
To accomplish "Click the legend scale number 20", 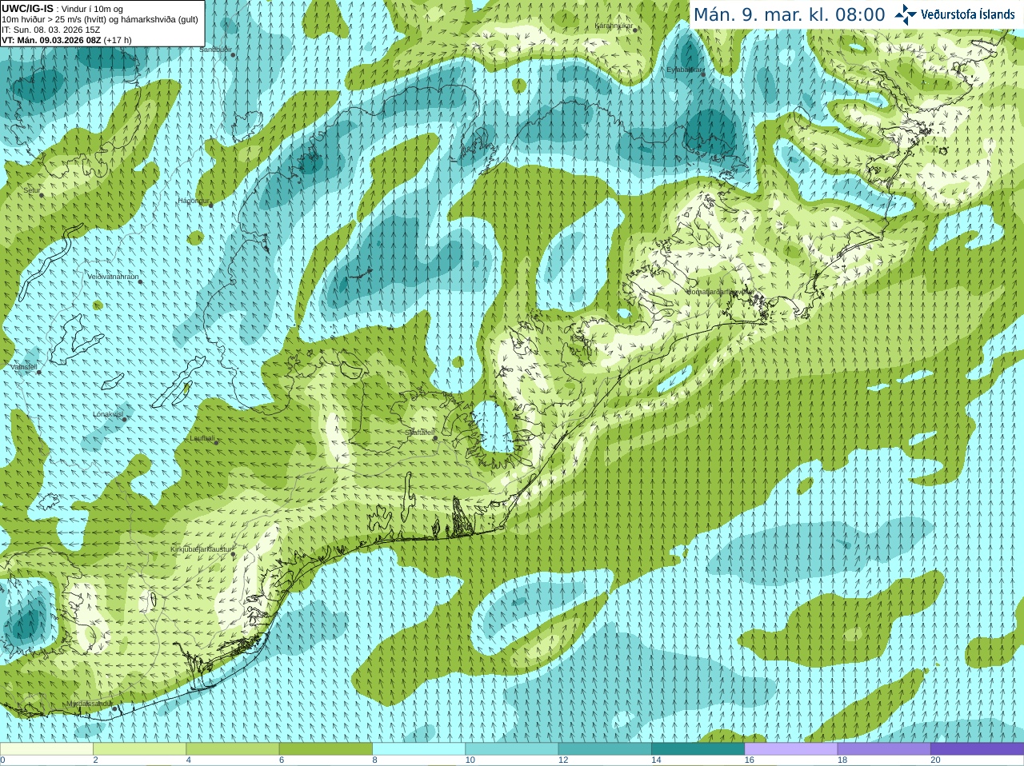I will [935, 760].
